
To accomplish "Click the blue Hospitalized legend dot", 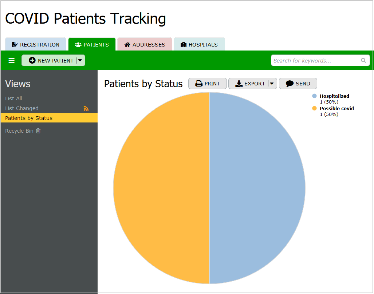I will click(314, 96).
